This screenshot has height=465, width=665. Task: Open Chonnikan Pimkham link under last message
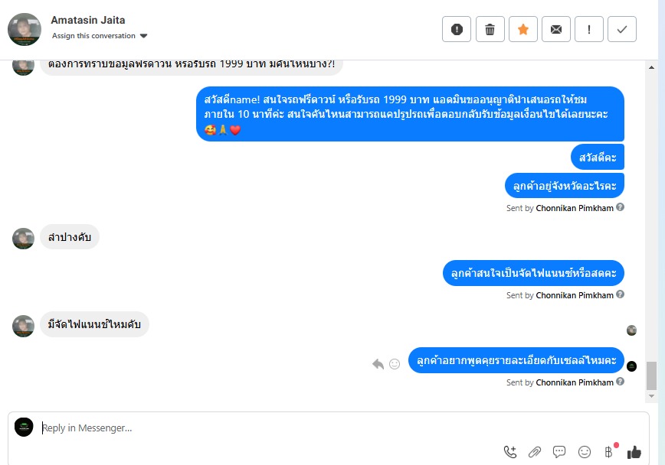pos(575,382)
